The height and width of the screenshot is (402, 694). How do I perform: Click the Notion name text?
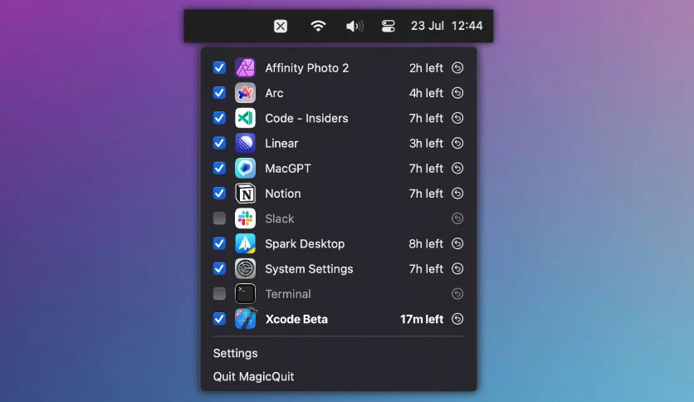[x=283, y=194]
